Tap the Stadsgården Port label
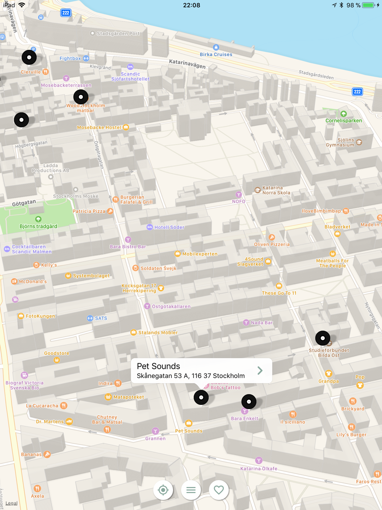Screen dimensions: 382x510 tap(118, 34)
